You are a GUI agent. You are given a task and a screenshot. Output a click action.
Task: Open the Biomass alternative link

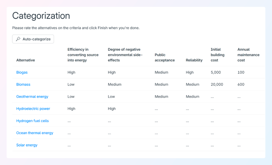click(23, 84)
